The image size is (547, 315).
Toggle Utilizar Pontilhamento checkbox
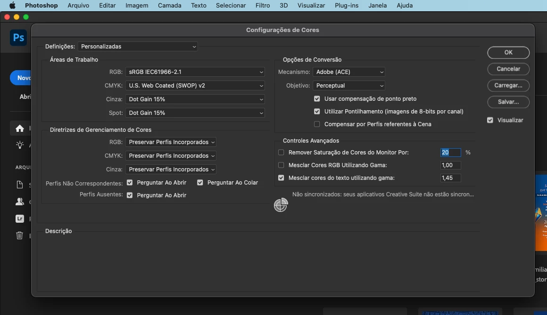pos(317,112)
